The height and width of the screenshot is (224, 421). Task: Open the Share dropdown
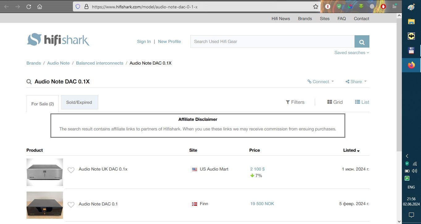(x=356, y=82)
